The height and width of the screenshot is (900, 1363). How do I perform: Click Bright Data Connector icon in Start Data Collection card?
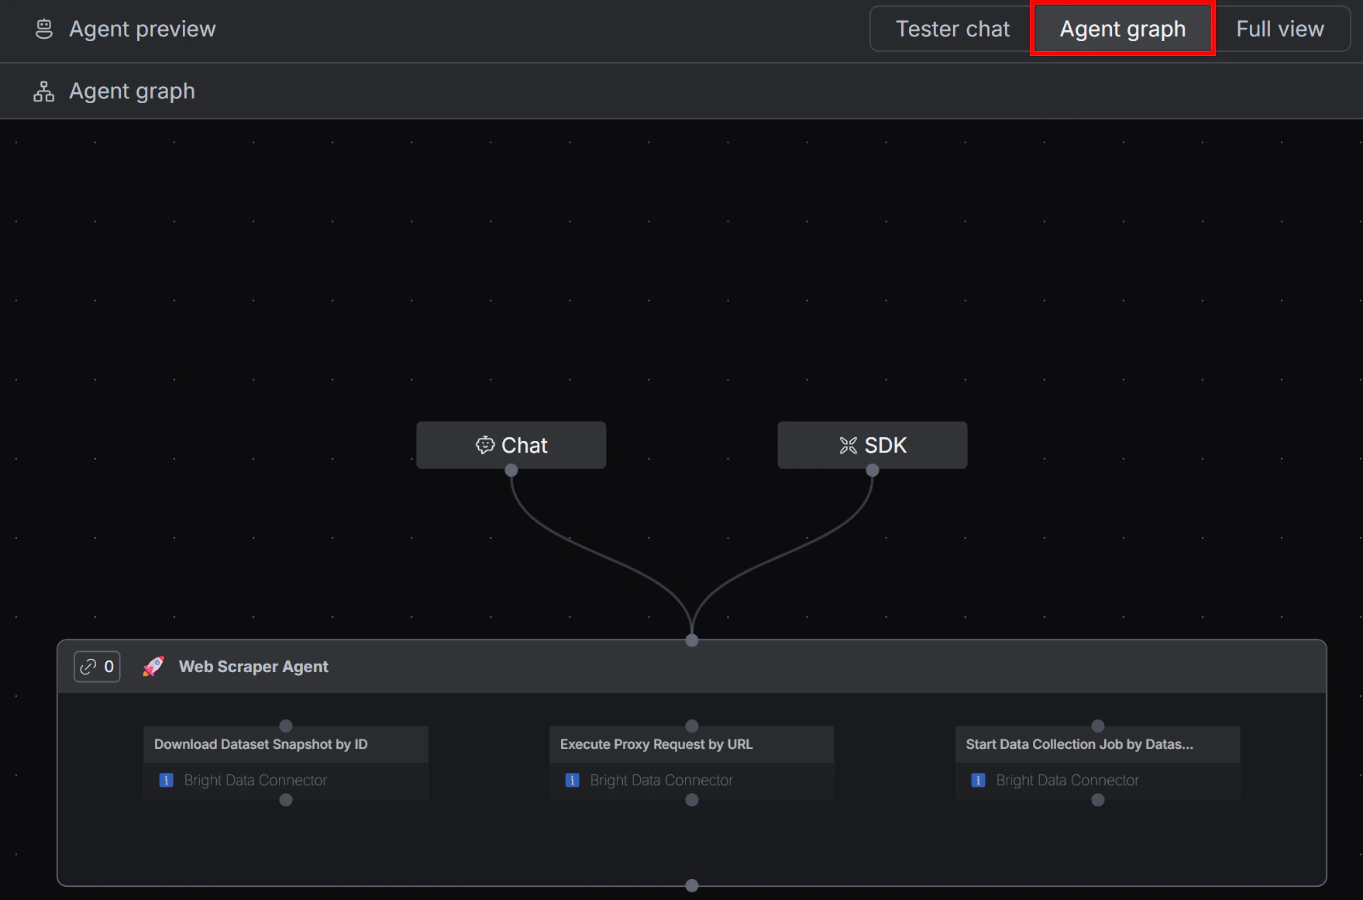pyautogui.click(x=978, y=780)
